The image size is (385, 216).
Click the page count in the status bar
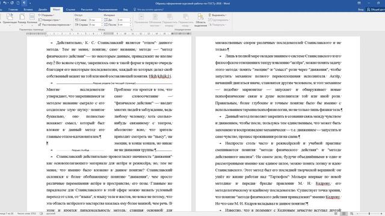(7, 214)
